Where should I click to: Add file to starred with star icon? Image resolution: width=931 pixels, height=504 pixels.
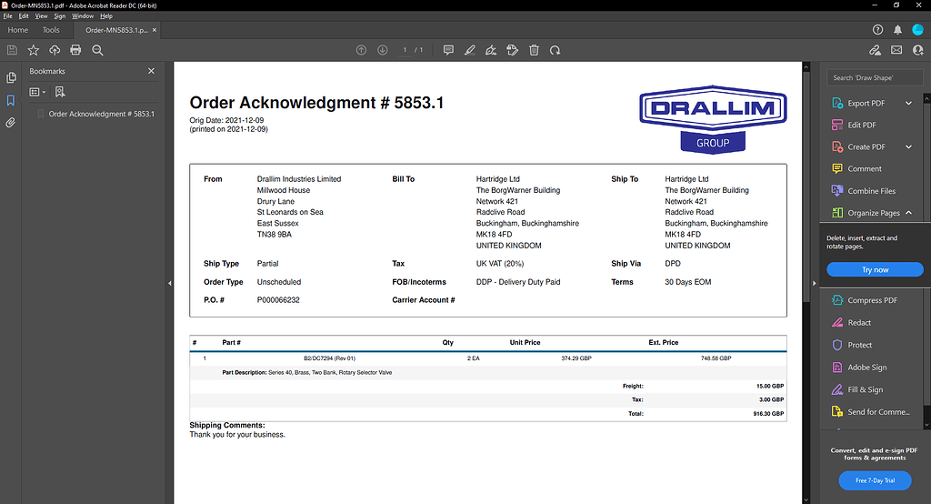coord(34,51)
